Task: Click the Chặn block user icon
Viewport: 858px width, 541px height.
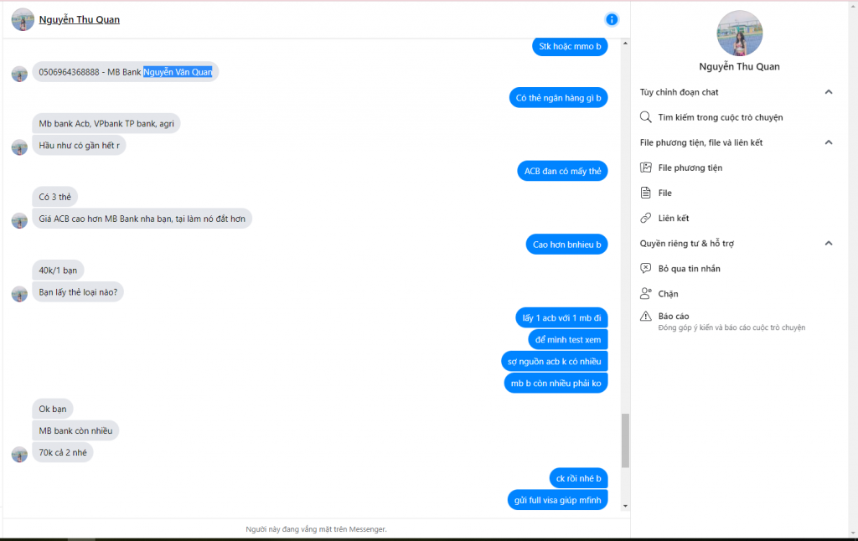Action: click(646, 293)
